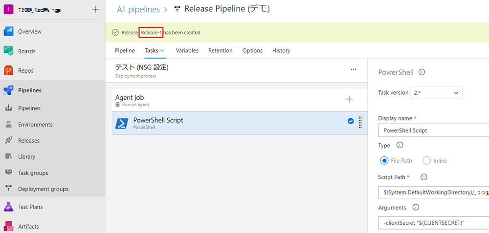Image resolution: width=489 pixels, height=233 pixels.
Task: Click the PowerShell info icon
Action: (422, 72)
